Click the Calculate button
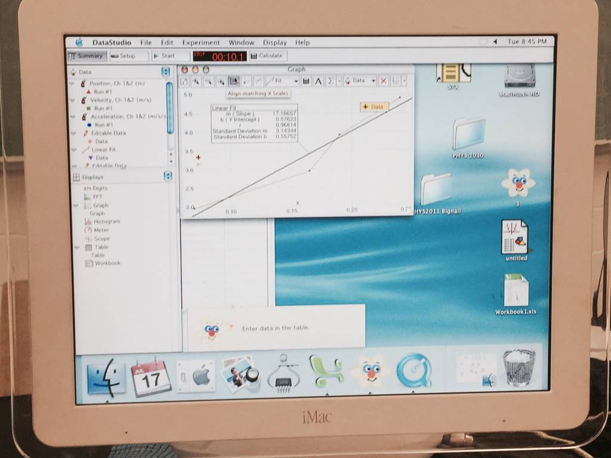 [x=267, y=56]
